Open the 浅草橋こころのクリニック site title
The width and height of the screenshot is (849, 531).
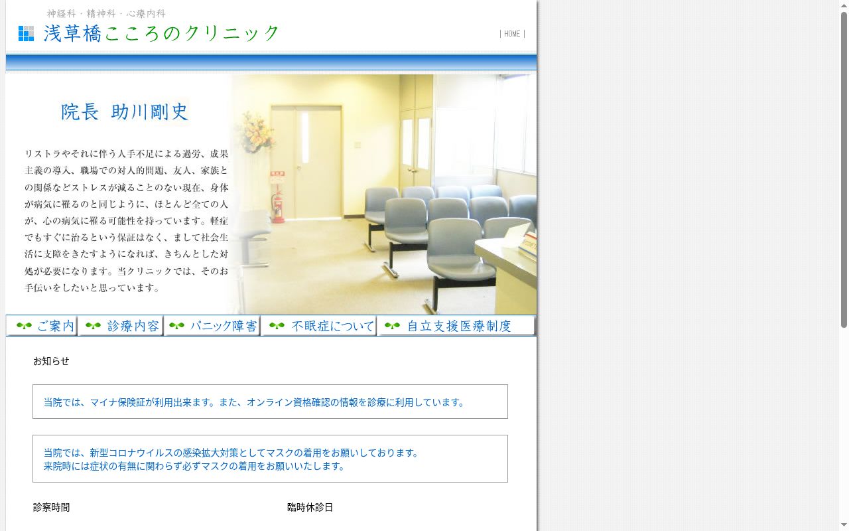[163, 33]
